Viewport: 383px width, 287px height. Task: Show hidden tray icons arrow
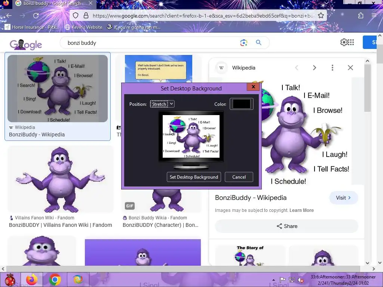(273, 280)
